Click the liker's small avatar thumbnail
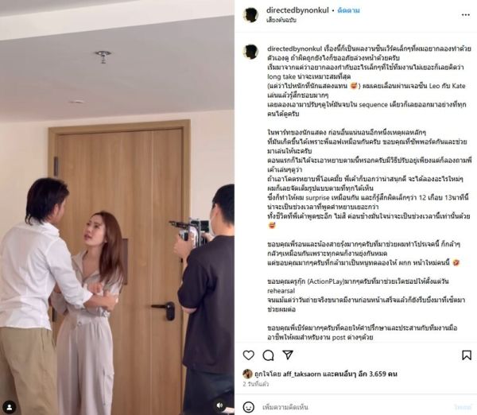This screenshot has height=415, width=477. (247, 374)
